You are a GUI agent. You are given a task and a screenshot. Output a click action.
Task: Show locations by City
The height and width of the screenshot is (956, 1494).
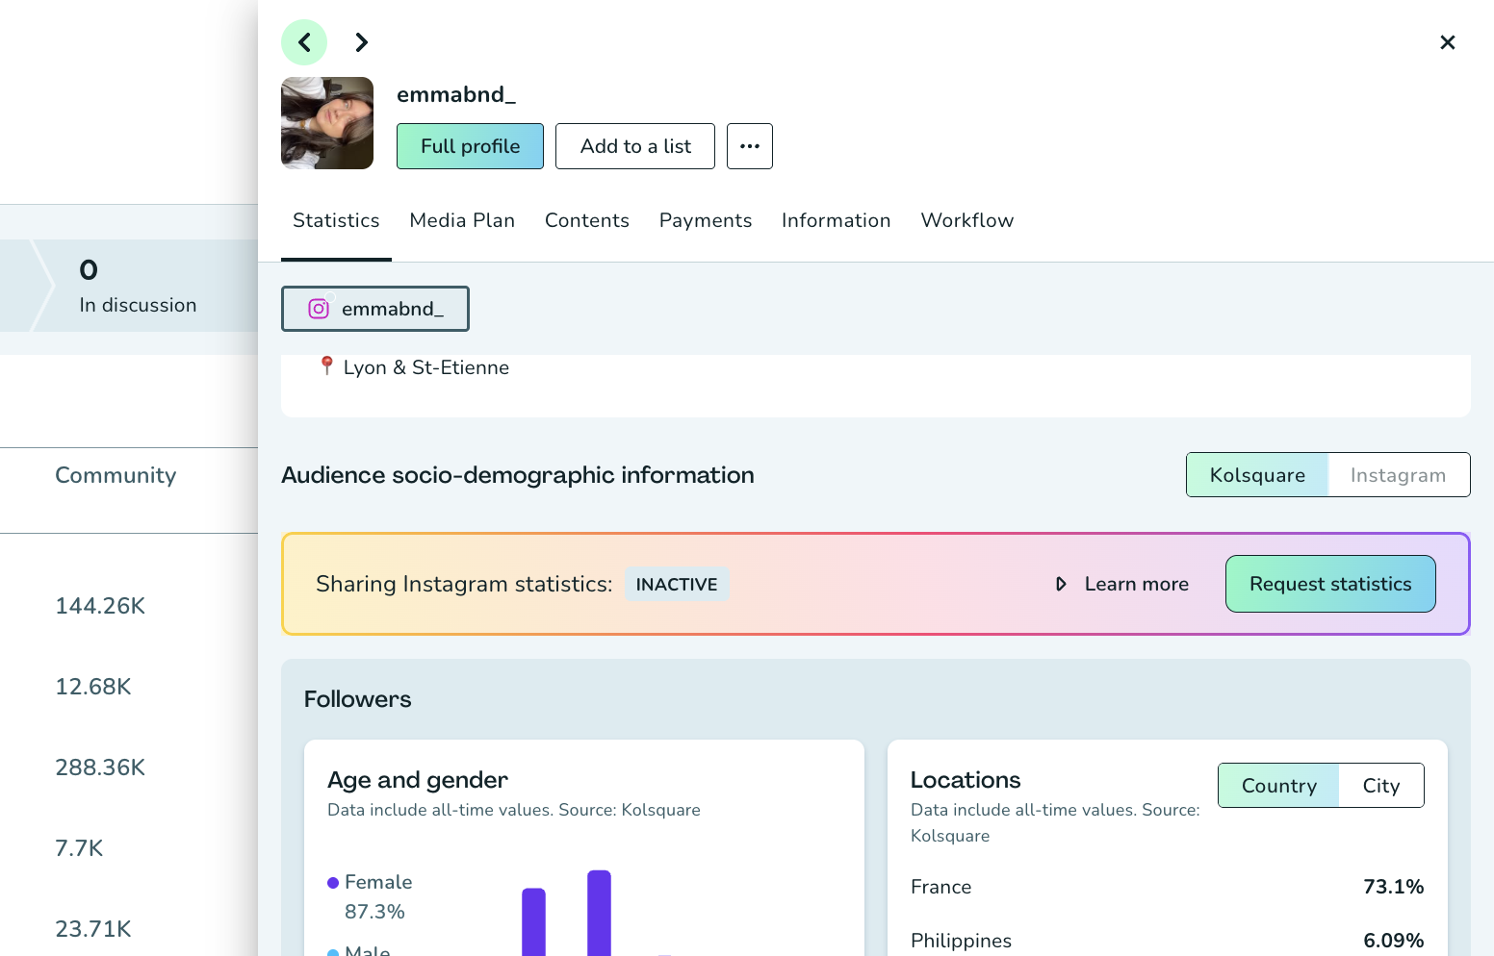tap(1380, 786)
